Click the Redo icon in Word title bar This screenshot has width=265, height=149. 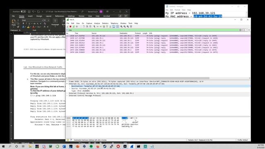(x=39, y=12)
